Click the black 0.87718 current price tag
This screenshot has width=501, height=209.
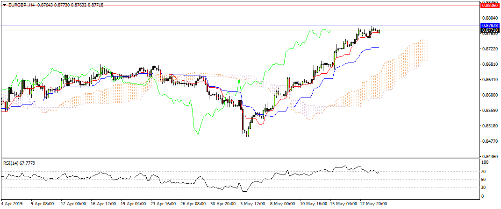click(x=489, y=30)
